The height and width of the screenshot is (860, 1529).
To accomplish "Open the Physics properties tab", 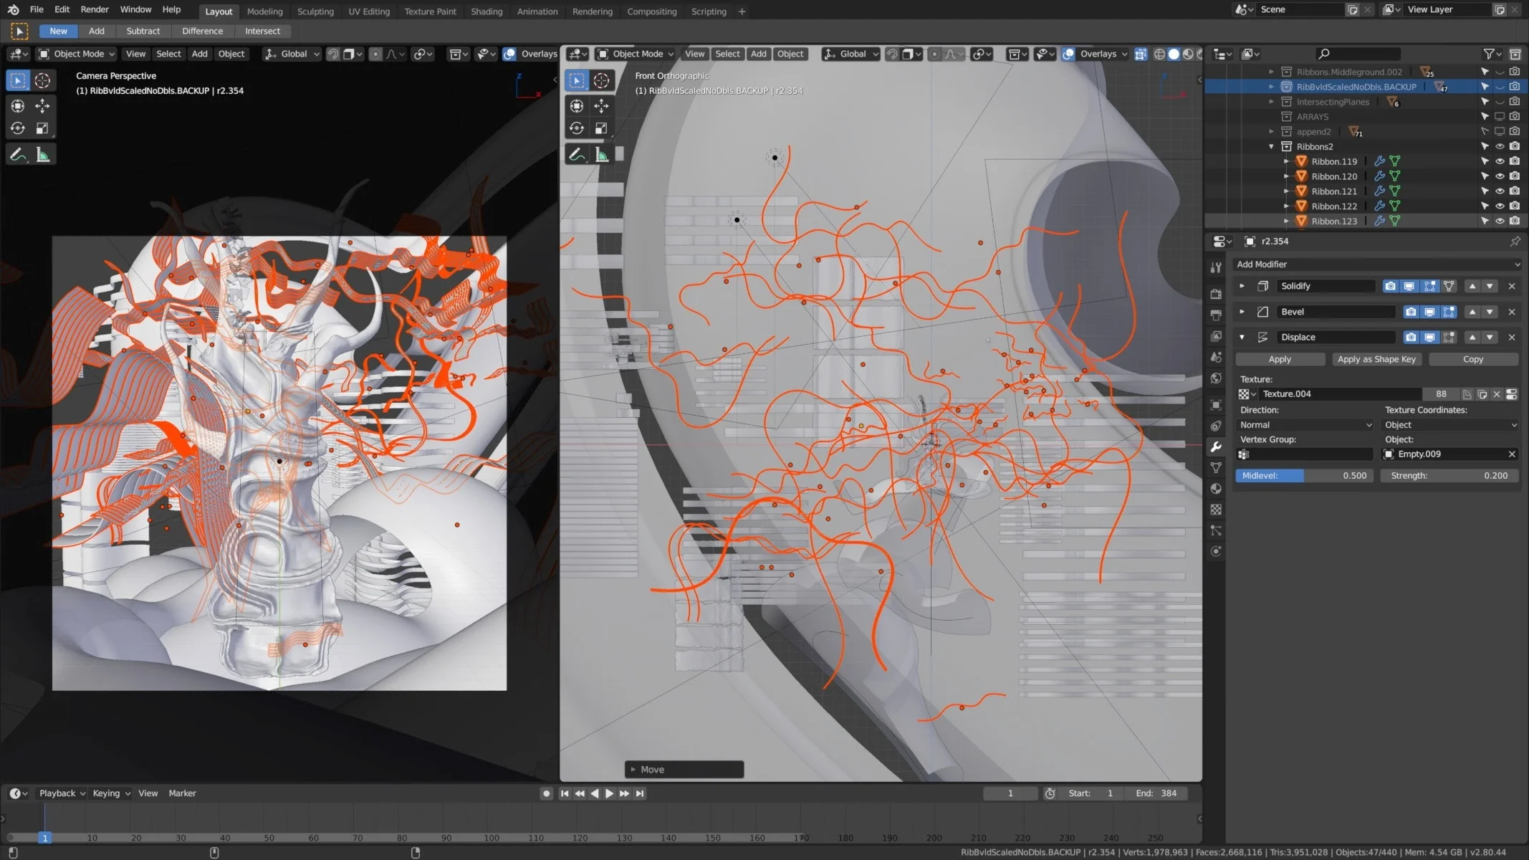I will [x=1216, y=551].
